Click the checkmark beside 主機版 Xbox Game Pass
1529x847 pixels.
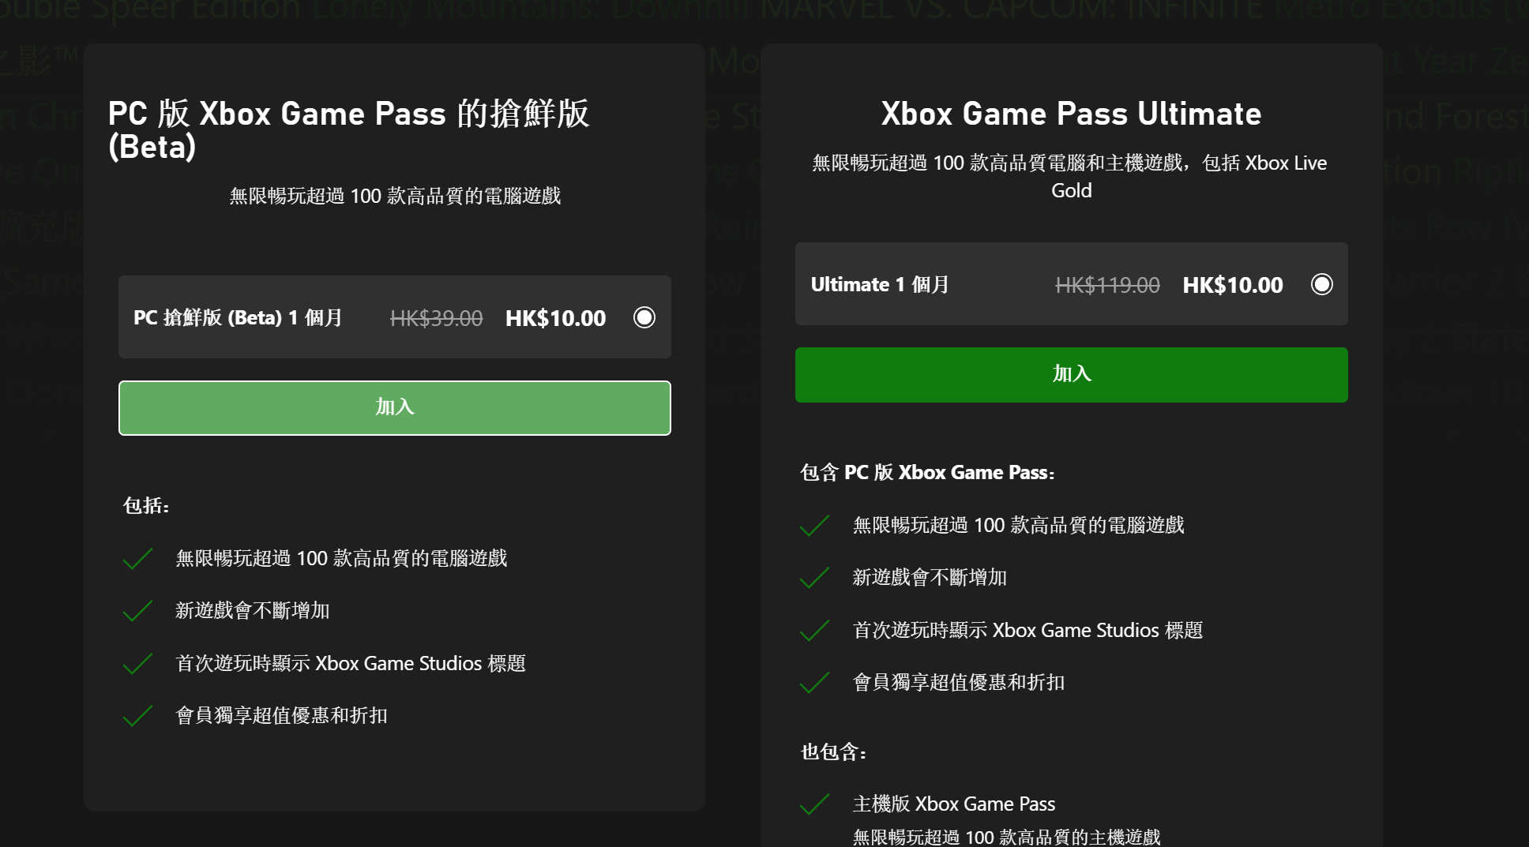coord(813,804)
